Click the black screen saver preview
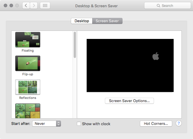The height and width of the screenshot is (139, 193). pyautogui.click(x=130, y=65)
